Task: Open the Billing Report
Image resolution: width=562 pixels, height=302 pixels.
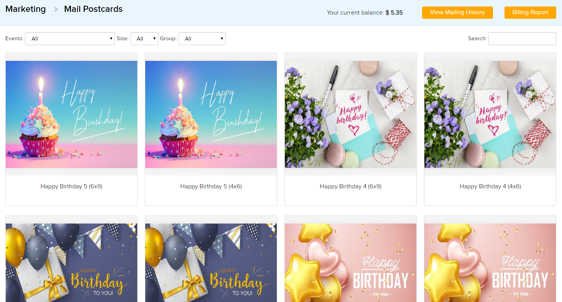Action: 530,12
